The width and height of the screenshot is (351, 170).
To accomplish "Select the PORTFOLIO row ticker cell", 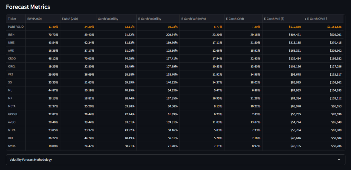I will (15, 27).
